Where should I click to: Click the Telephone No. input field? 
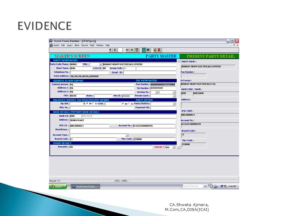[x=89, y=72]
